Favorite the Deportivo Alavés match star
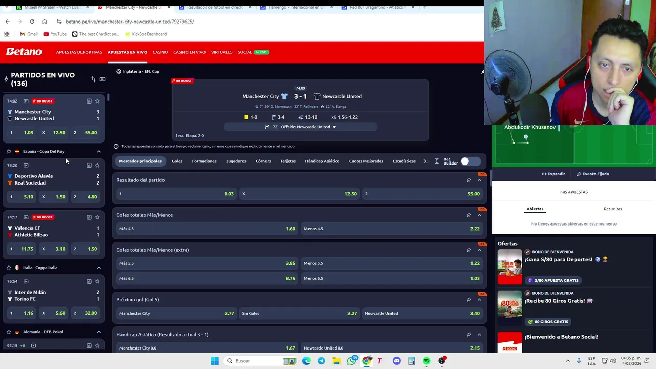This screenshot has height=369, width=656. click(x=97, y=165)
